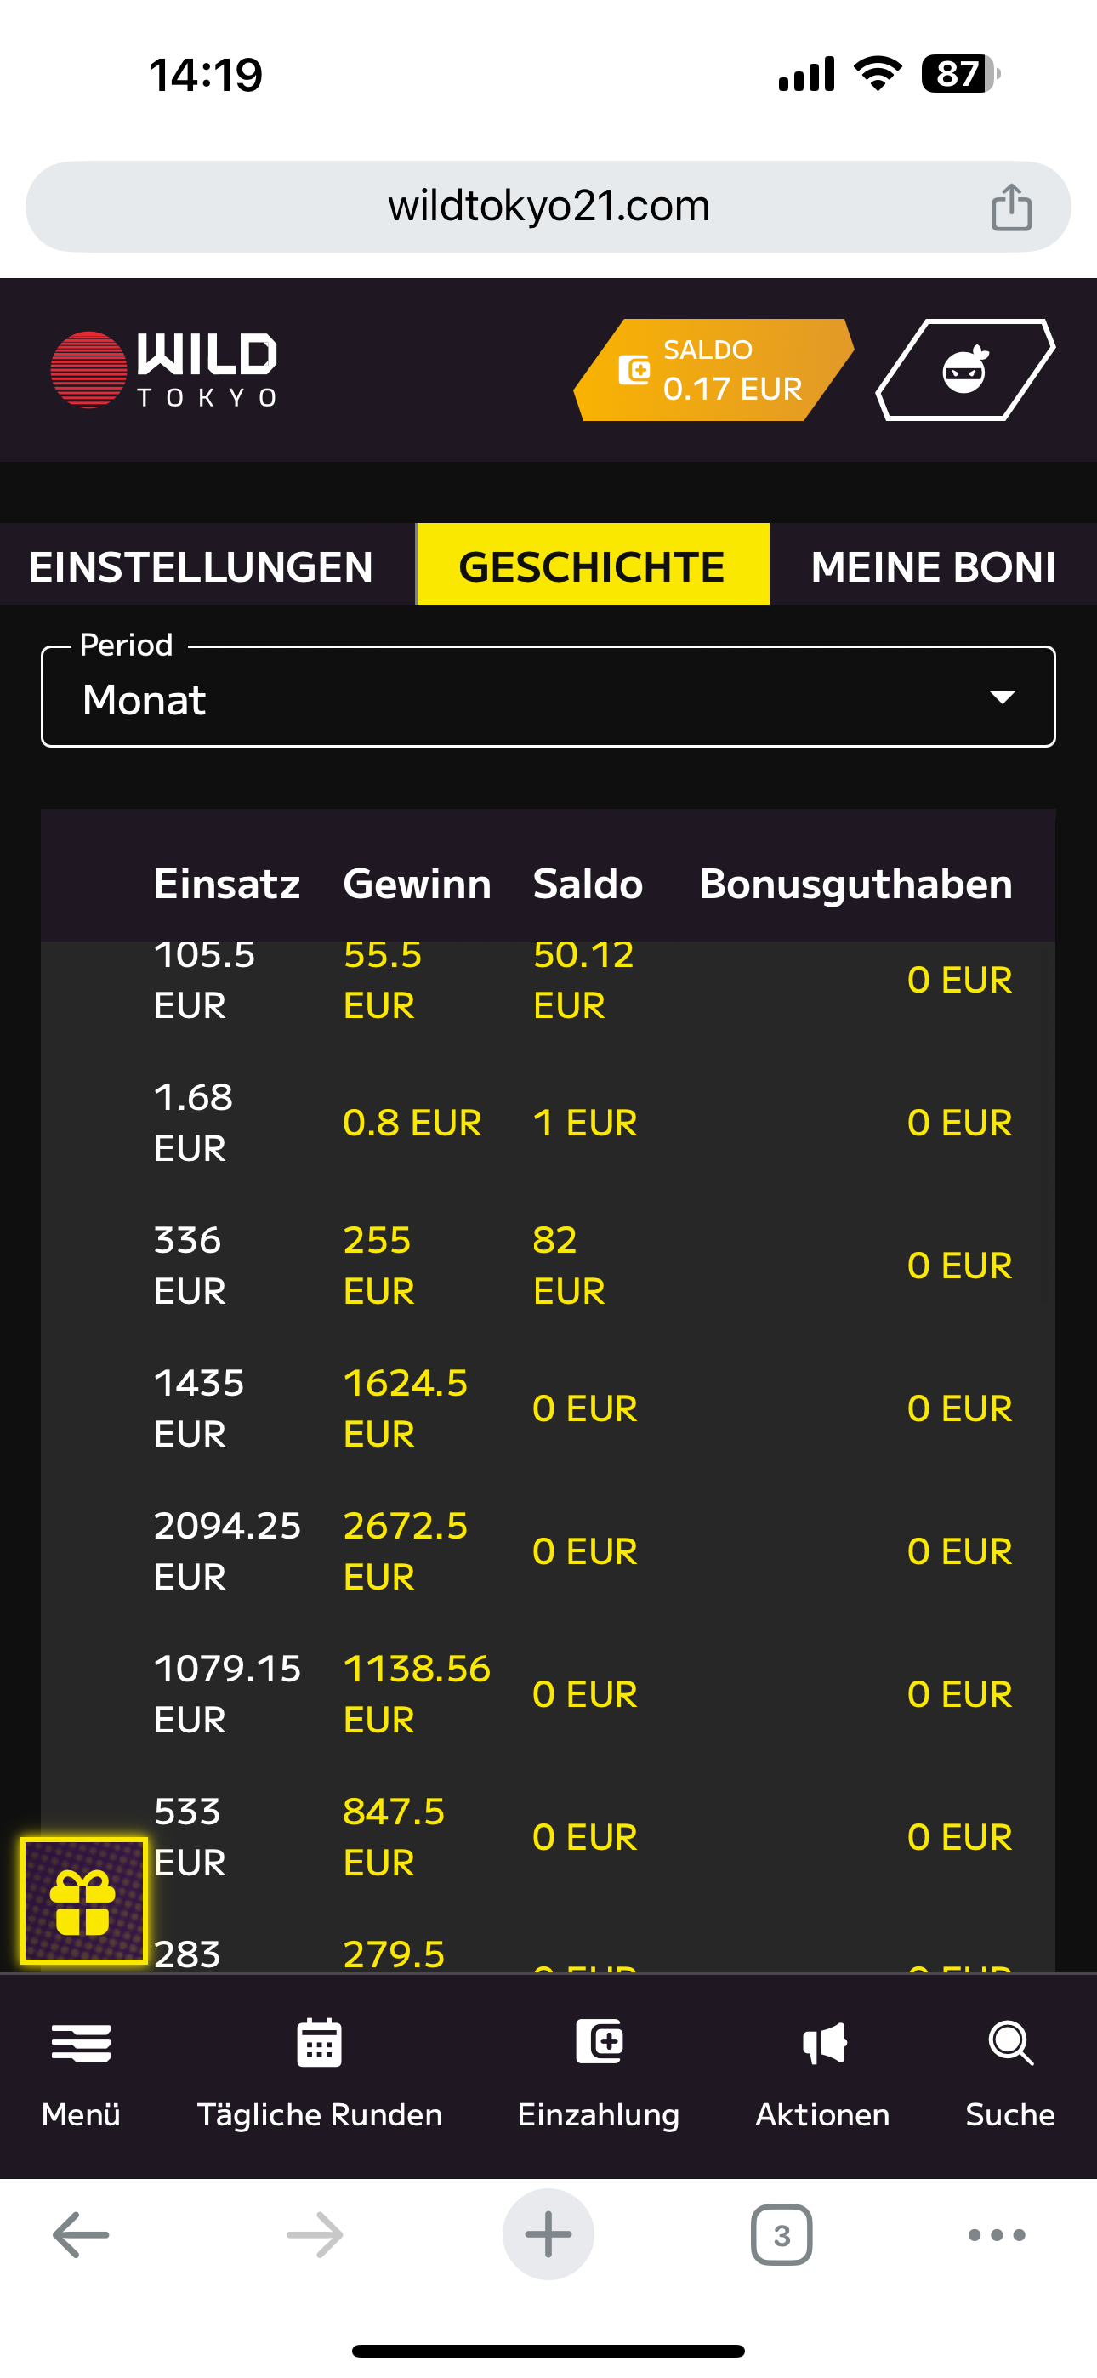Tap the Einzahlung deposit icon
Viewport: 1097px width, 2378px height.
(599, 2041)
